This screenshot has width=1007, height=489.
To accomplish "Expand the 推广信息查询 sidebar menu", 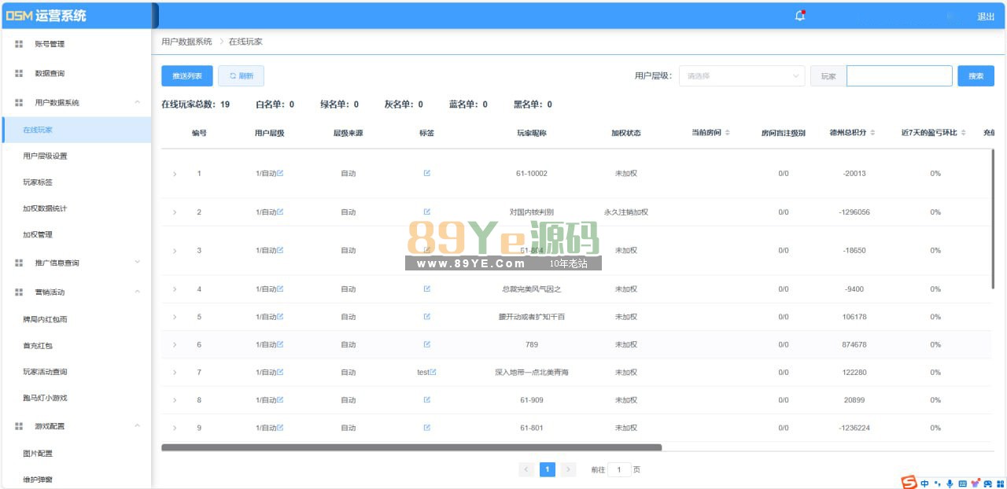I will pyautogui.click(x=138, y=263).
